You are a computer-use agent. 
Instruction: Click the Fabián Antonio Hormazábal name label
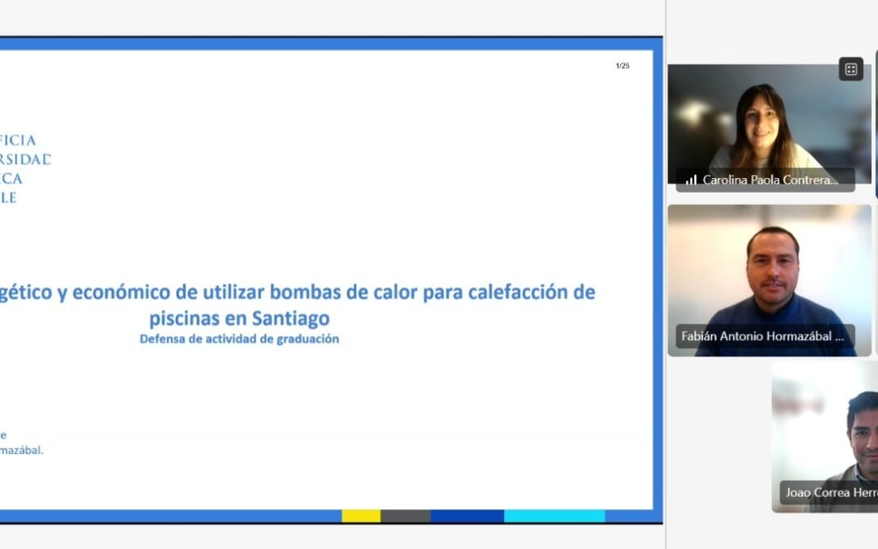pyautogui.click(x=764, y=336)
